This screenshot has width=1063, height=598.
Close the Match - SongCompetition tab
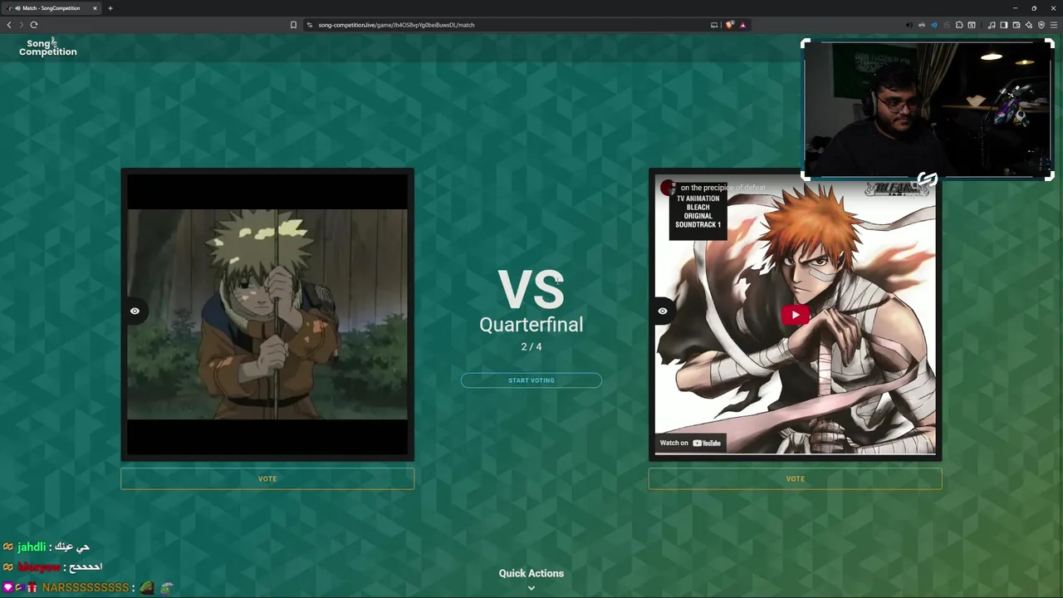(x=95, y=8)
